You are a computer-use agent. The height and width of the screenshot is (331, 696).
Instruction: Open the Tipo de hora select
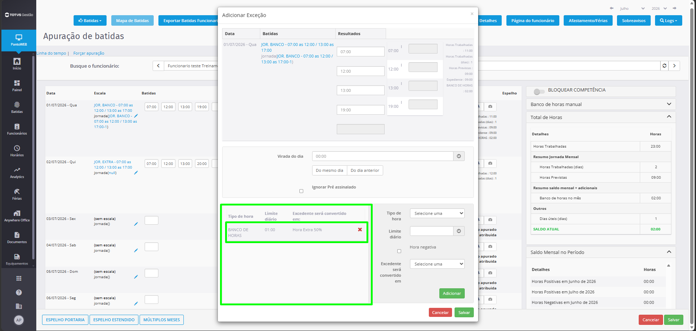(437, 213)
